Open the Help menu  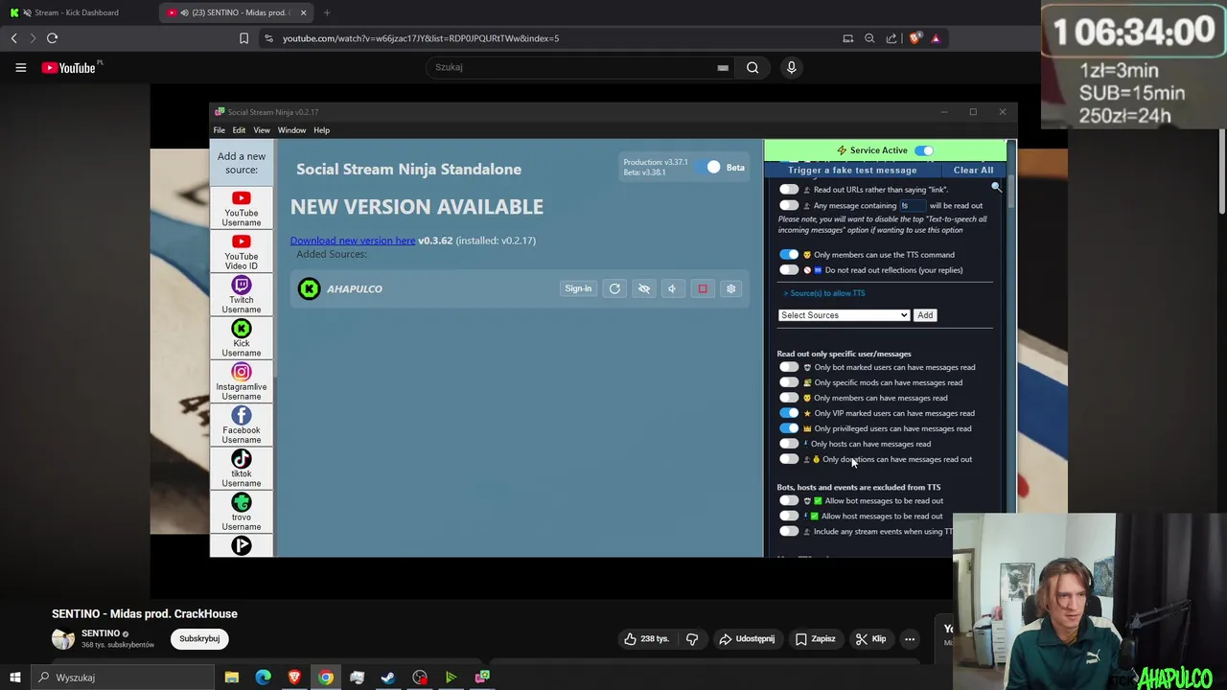(321, 130)
